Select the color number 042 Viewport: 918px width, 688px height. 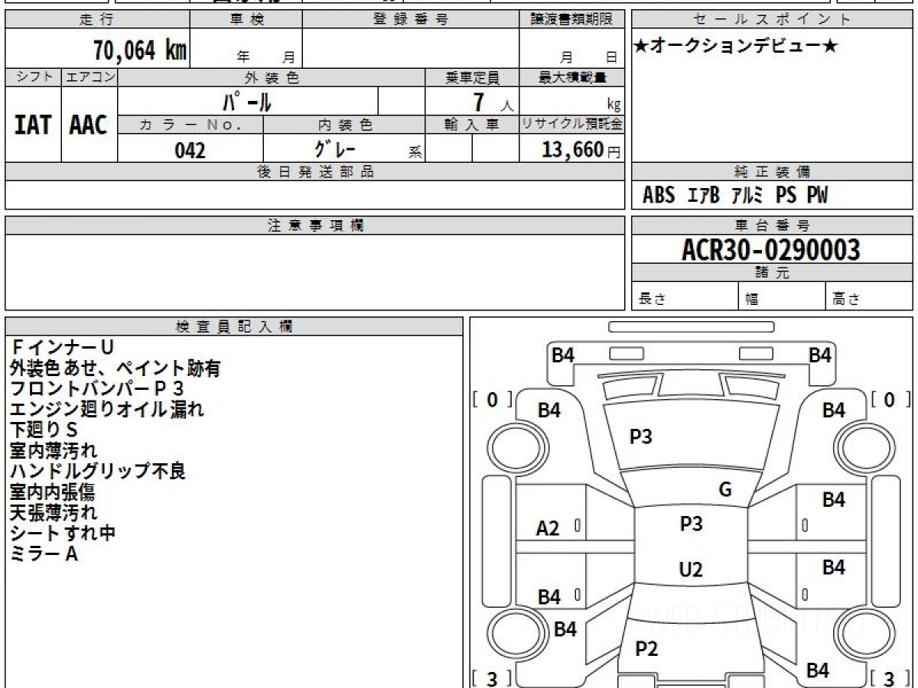[190, 150]
